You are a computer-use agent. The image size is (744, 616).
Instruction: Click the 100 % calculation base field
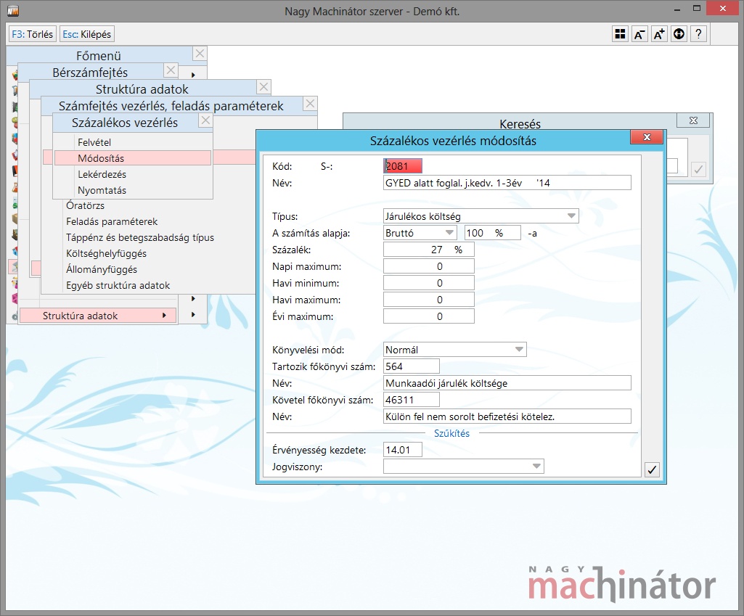(493, 233)
